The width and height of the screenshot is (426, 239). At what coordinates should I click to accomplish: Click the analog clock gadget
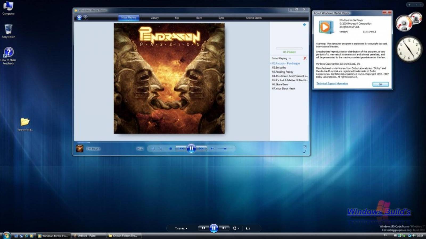pos(409,49)
